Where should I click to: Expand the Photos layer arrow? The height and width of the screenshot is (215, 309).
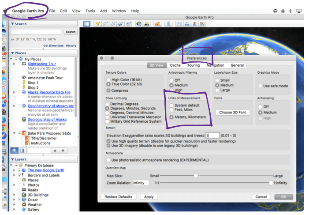coord(14,185)
